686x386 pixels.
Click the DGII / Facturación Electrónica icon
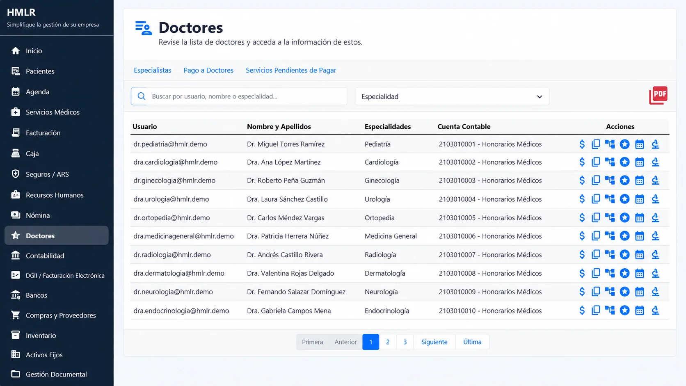[16, 275]
